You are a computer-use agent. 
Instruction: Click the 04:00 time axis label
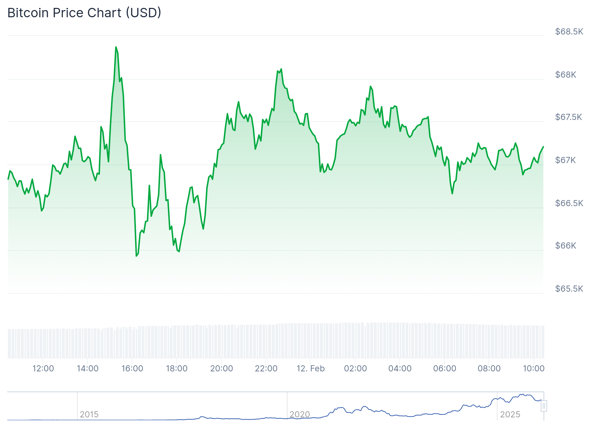[400, 369]
